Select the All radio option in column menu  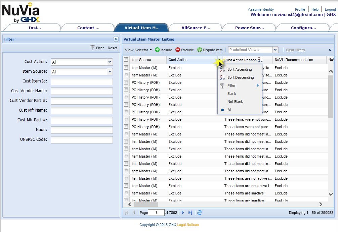tap(222, 110)
